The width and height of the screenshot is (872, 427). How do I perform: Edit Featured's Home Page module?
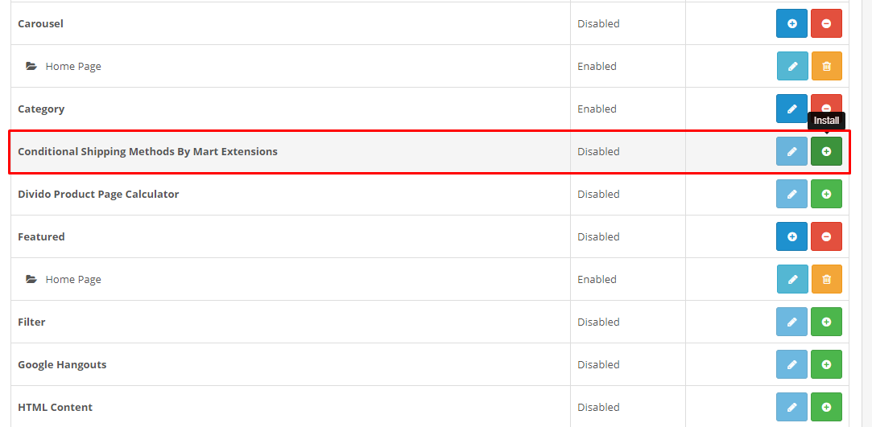click(x=791, y=279)
